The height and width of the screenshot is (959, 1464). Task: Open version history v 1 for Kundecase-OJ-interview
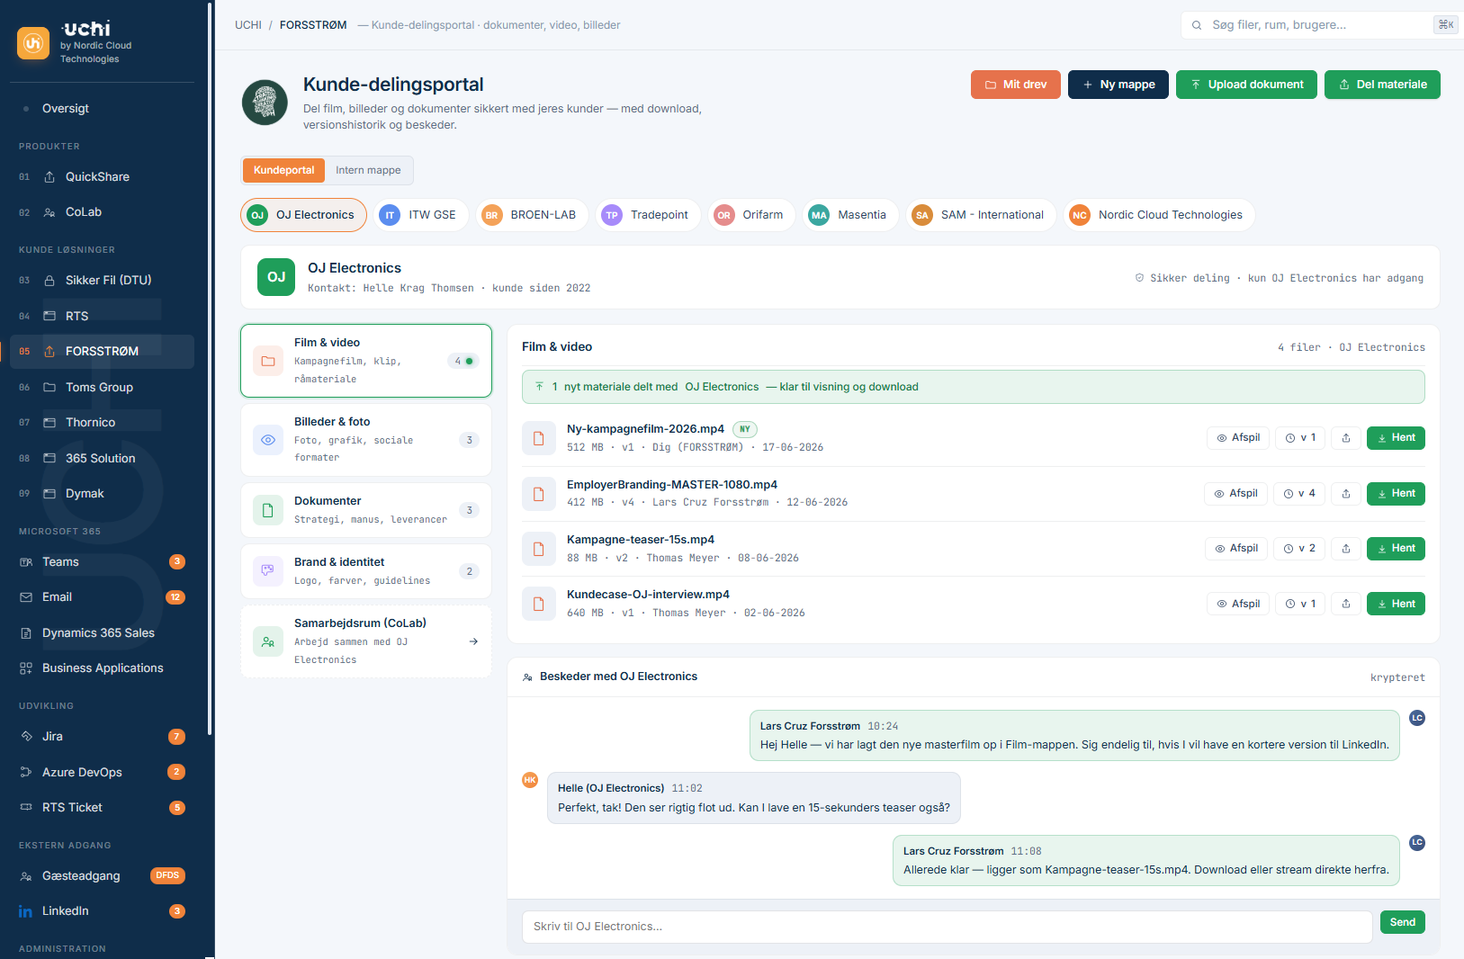pos(1300,604)
